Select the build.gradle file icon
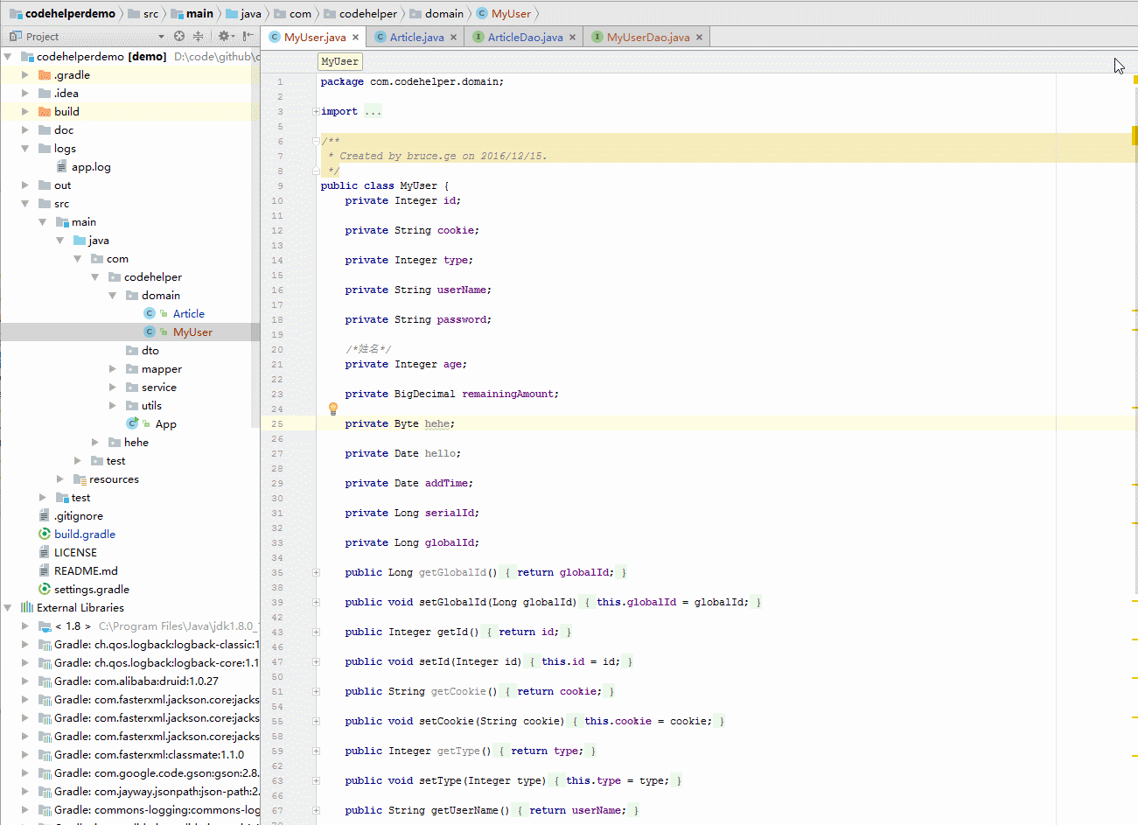Viewport: 1138px width, 825px height. click(45, 534)
